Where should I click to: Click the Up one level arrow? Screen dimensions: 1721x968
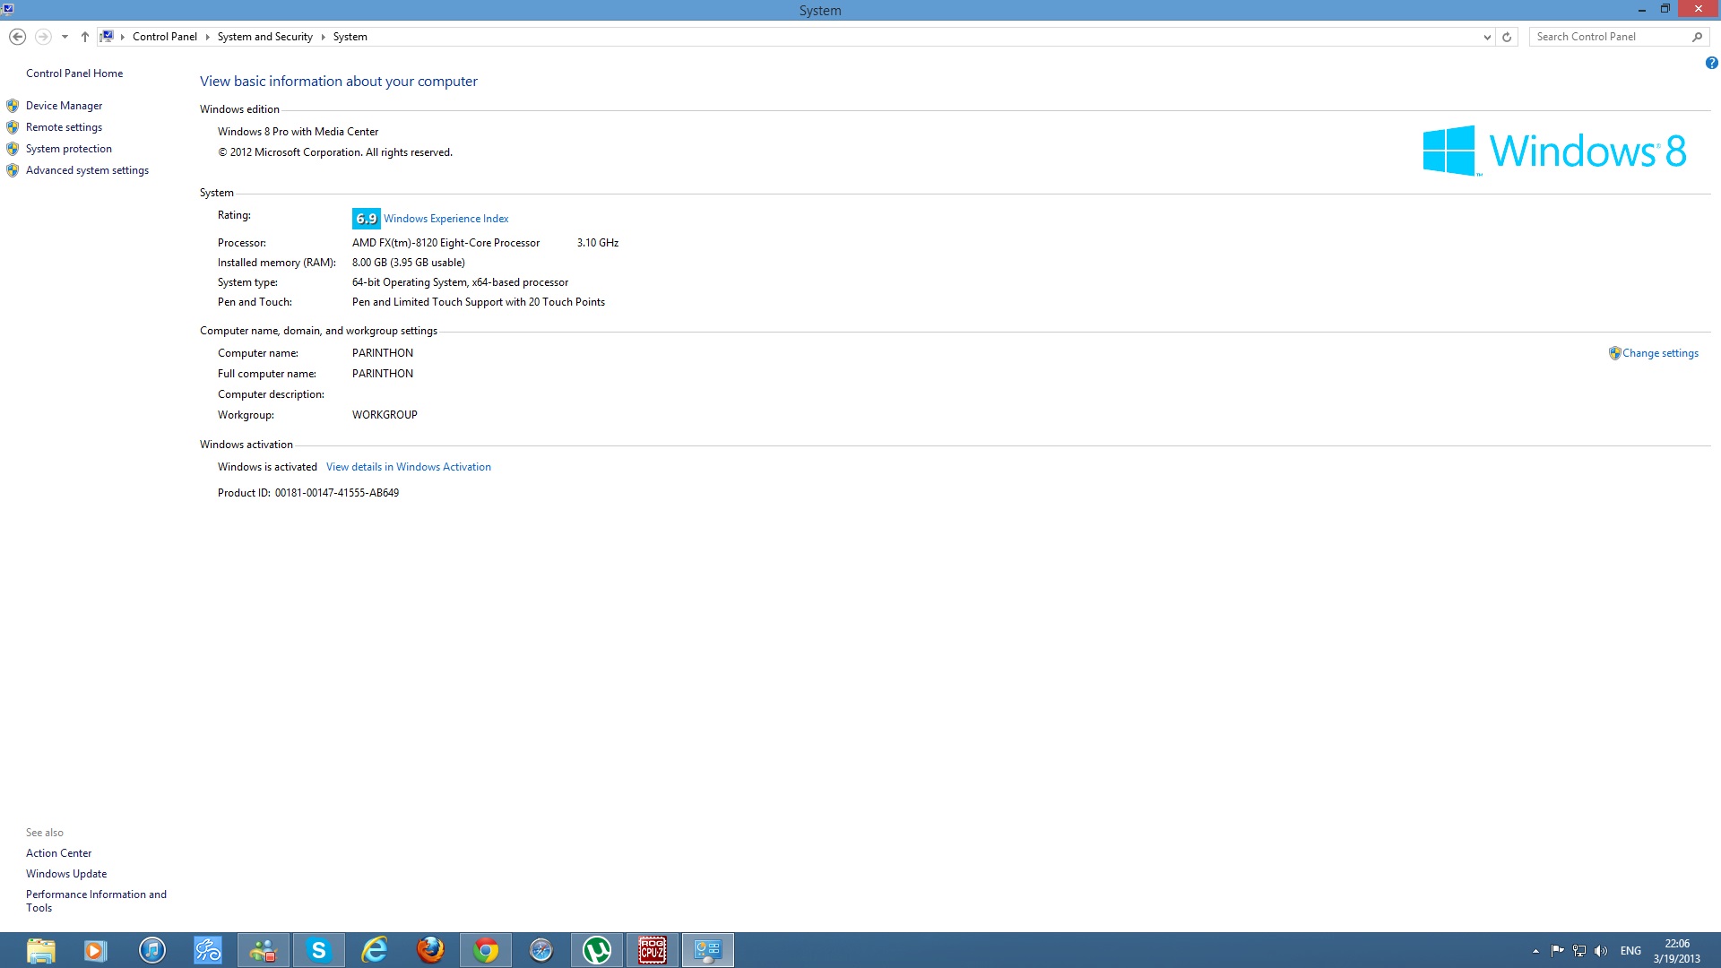[x=85, y=37]
